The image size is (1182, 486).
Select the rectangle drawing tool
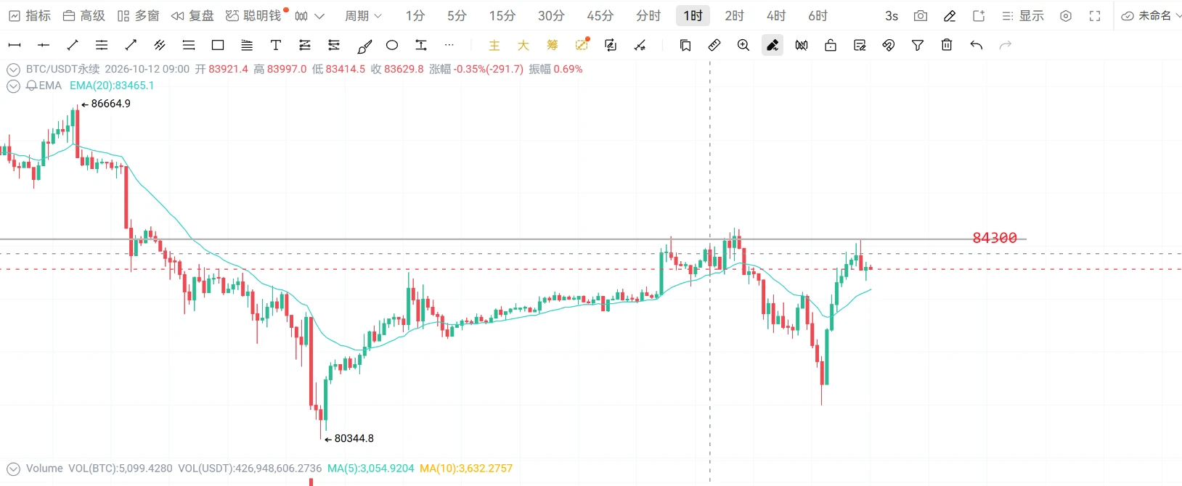tap(218, 45)
